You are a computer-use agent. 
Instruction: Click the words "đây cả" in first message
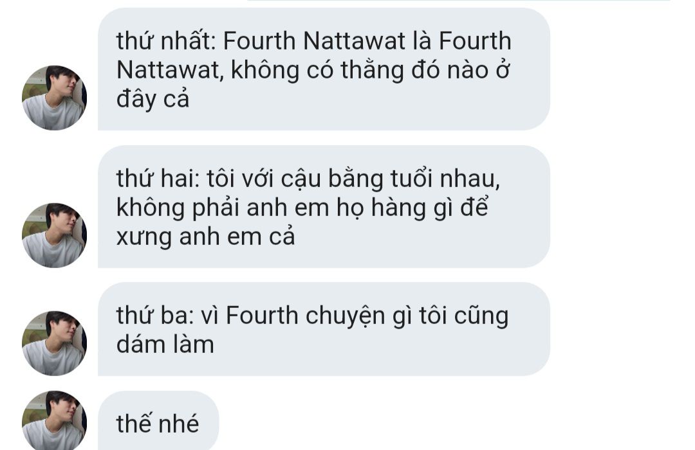[x=153, y=99]
